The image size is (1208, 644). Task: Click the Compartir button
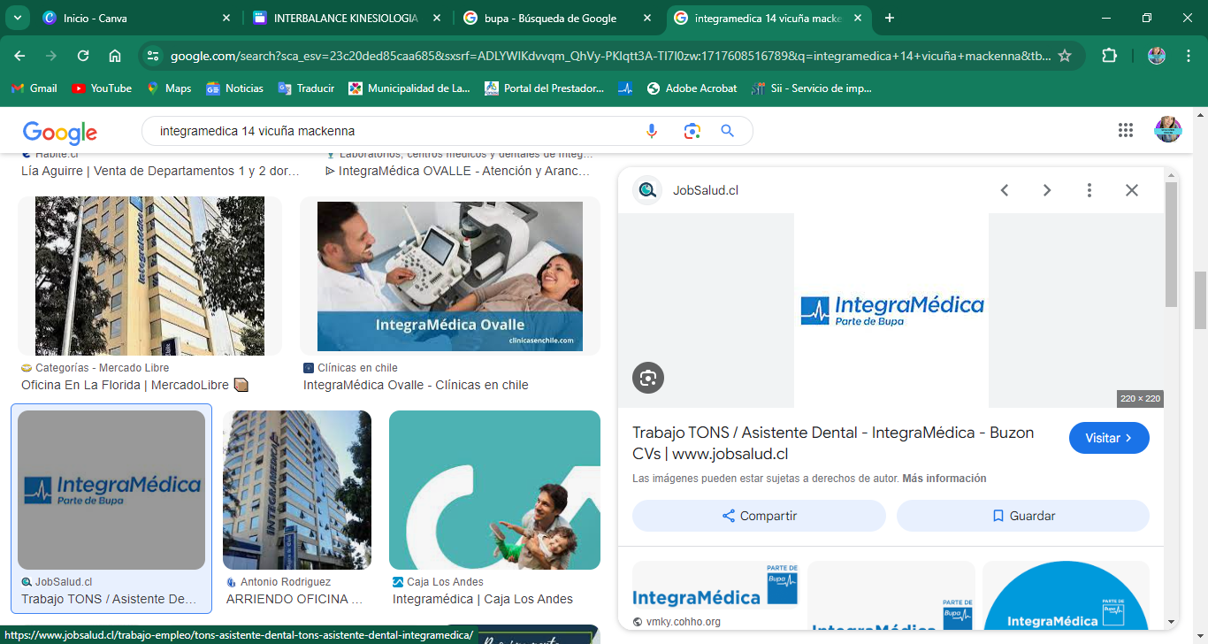(759, 516)
